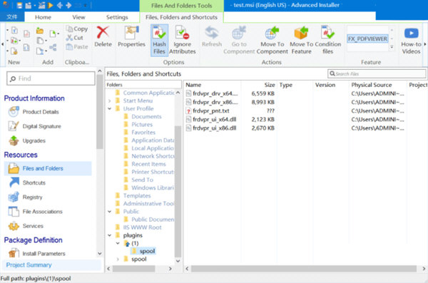Open How-to Videos

[x=411, y=40]
